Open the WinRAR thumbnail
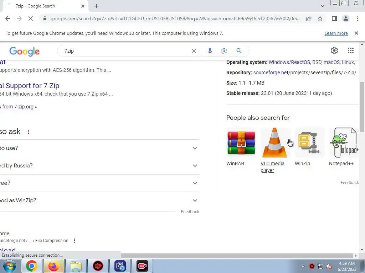The height and width of the screenshot is (273, 365). 241,143
